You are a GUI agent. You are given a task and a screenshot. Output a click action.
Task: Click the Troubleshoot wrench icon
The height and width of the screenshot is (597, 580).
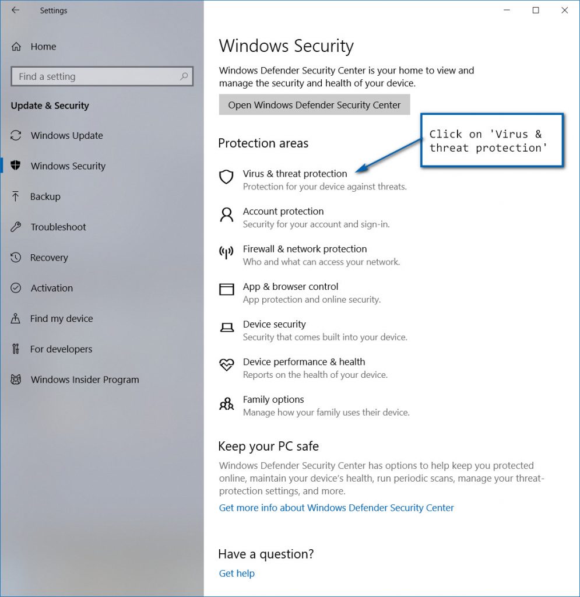(x=15, y=227)
